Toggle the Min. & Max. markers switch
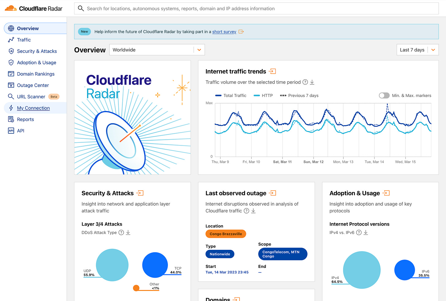This screenshot has height=301, width=446. click(x=384, y=95)
